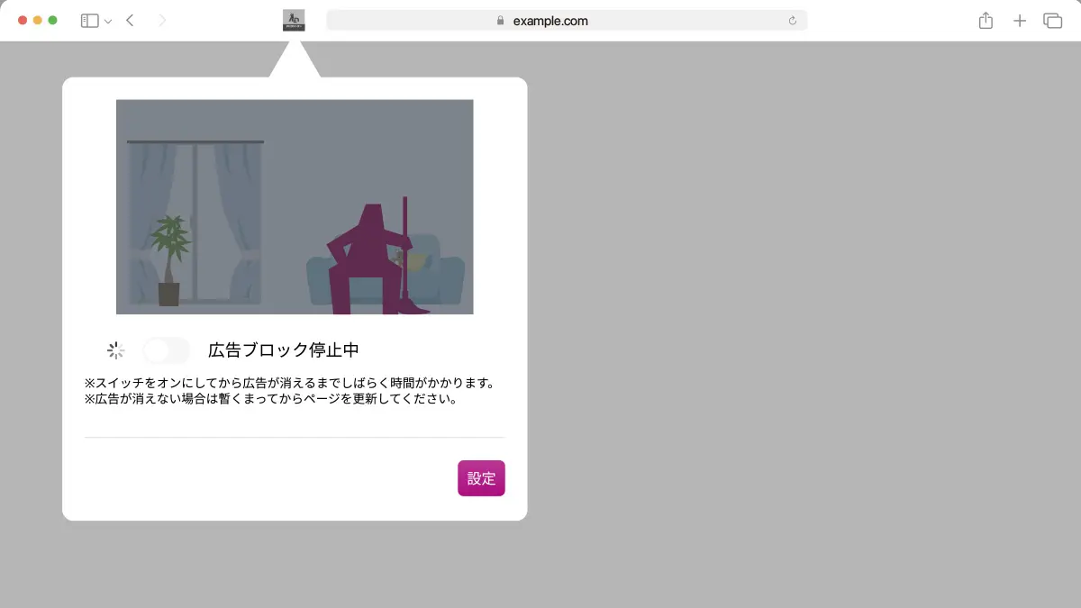Click the back navigation arrow
Viewport: 1081px width, 608px height.
[129, 20]
